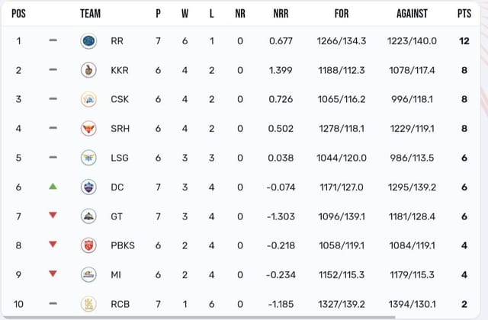Click the TEAM column header
This screenshot has height=320, width=488.
(x=90, y=14)
